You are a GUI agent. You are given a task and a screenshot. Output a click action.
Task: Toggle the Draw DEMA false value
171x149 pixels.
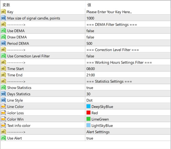(128, 37)
